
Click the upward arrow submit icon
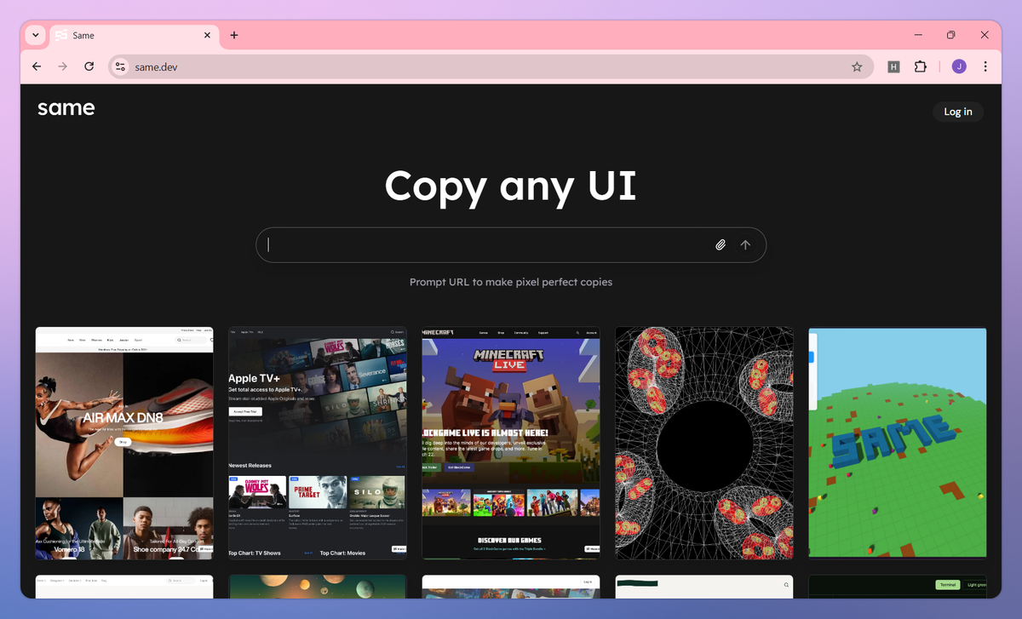(745, 244)
